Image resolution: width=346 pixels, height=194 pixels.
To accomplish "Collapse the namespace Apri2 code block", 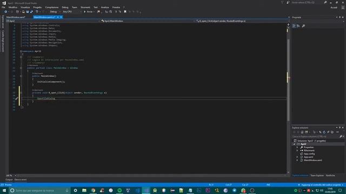I will [21, 51].
